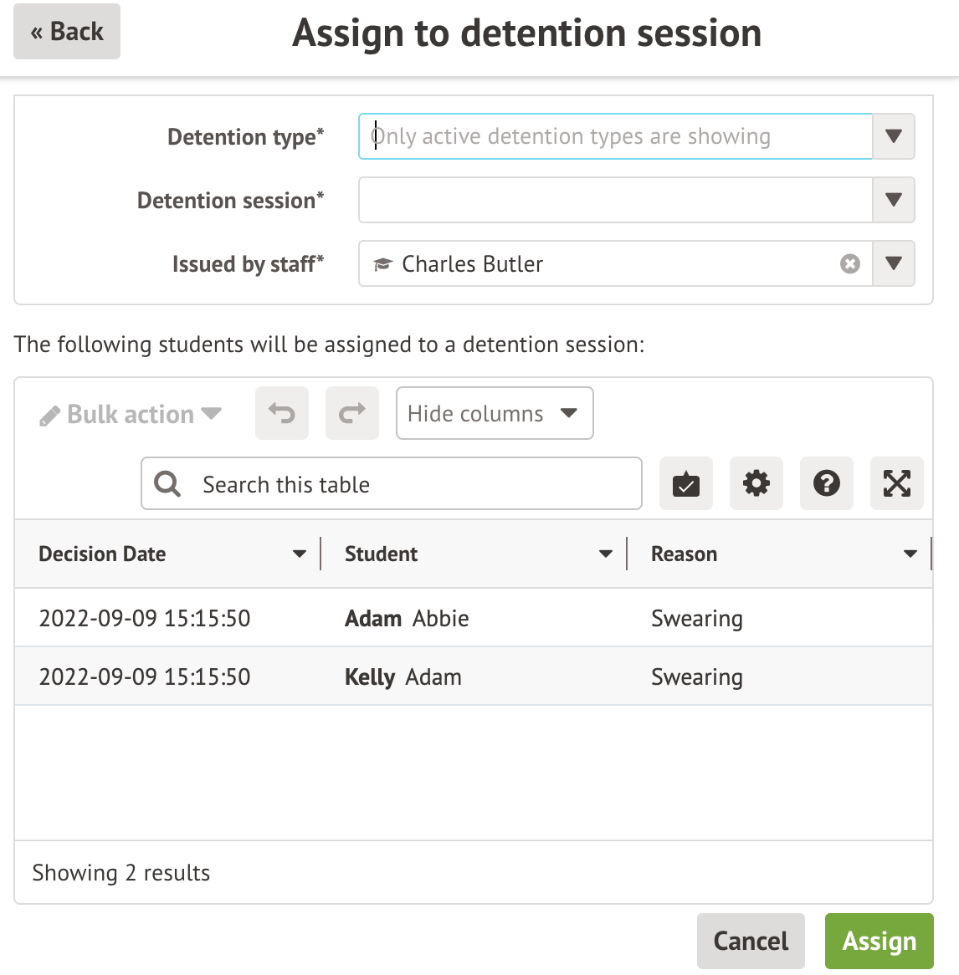
Task: Open sorting options for the Student column
Action: pos(605,553)
